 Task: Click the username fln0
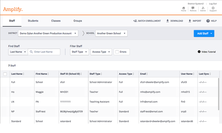tap(183, 102)
